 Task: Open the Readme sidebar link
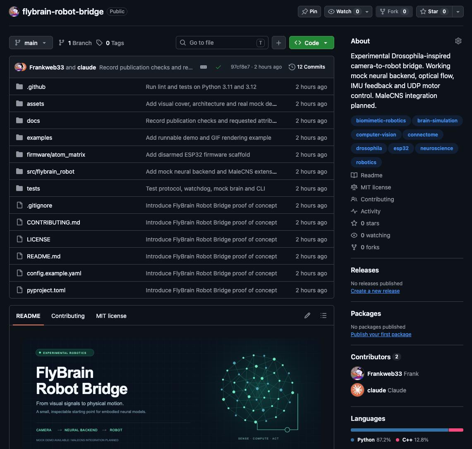(367, 175)
